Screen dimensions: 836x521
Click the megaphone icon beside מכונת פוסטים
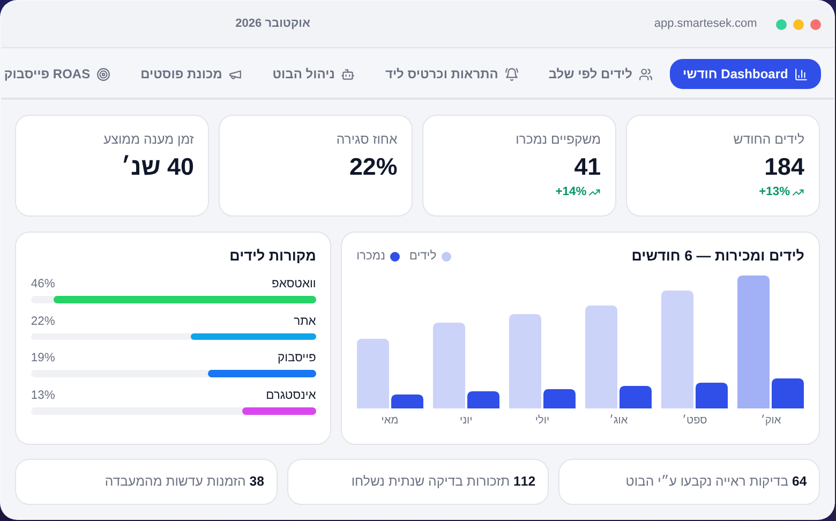click(x=235, y=75)
